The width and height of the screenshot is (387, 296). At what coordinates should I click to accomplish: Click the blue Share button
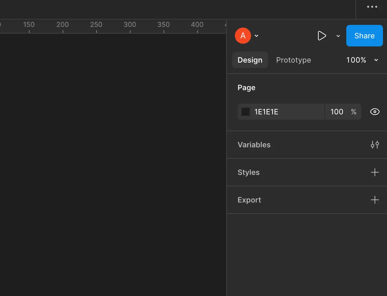click(364, 36)
